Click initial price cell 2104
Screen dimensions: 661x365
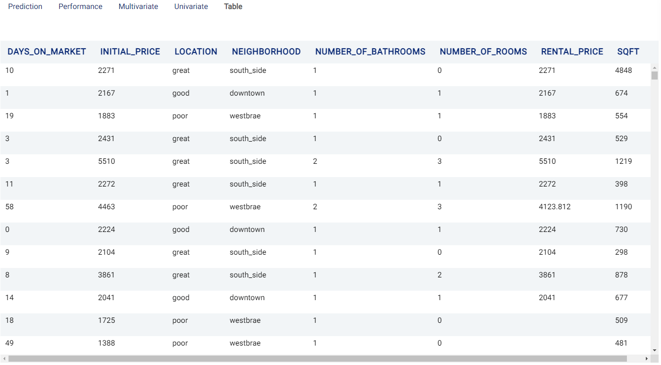point(107,252)
